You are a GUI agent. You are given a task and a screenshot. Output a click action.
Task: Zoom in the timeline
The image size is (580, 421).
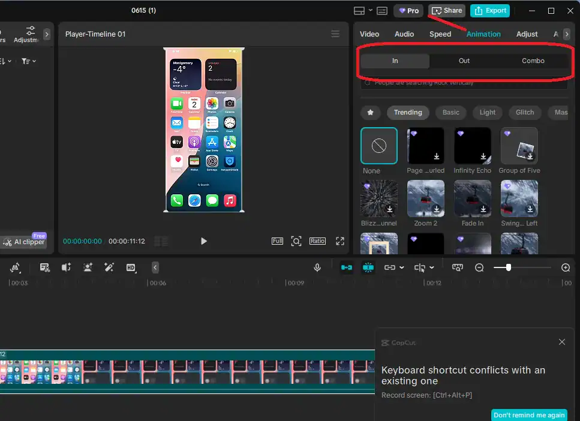565,267
